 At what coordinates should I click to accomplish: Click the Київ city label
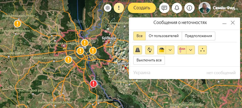click(82, 47)
